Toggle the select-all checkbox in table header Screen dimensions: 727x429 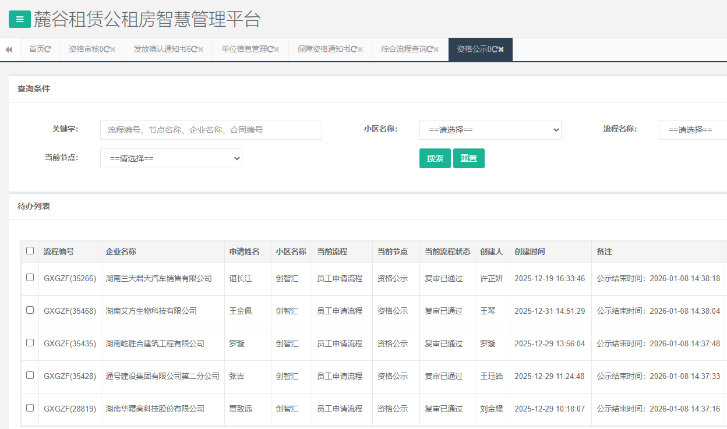point(30,251)
